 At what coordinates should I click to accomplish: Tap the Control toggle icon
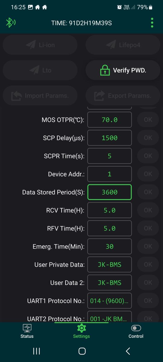point(136,328)
